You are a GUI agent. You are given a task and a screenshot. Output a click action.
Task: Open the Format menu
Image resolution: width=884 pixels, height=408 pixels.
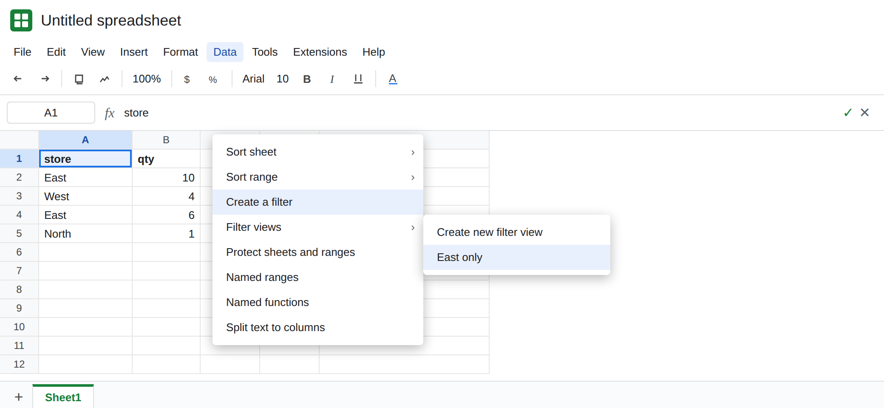pyautogui.click(x=181, y=52)
